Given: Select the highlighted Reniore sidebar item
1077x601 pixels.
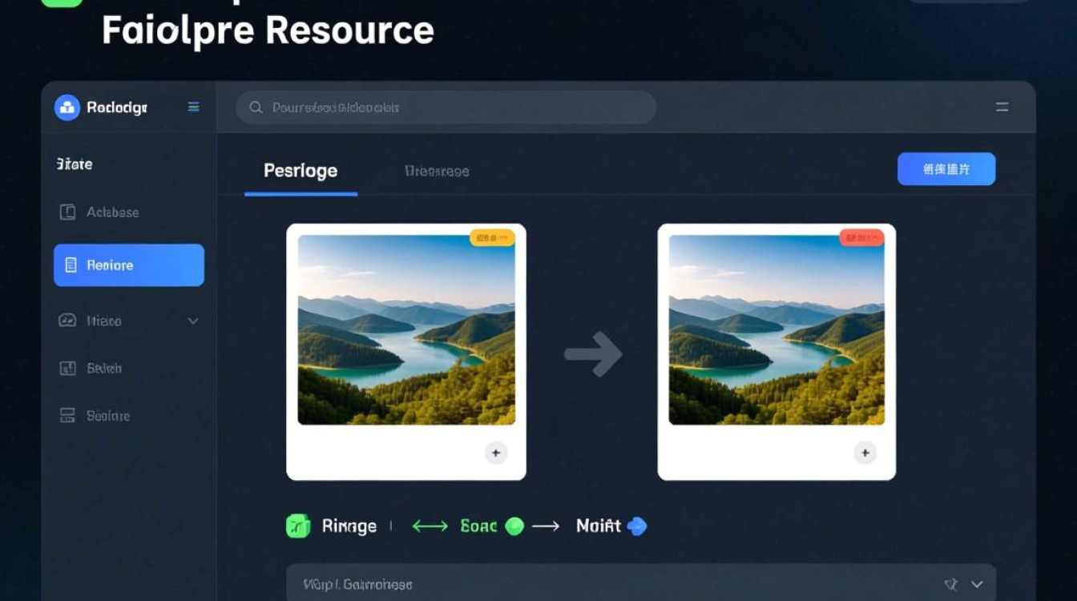Looking at the screenshot, I should [x=129, y=265].
